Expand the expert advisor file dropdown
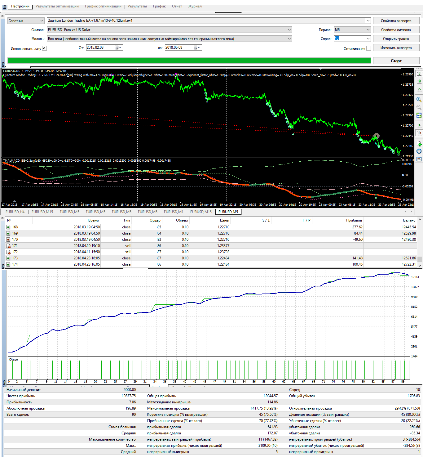Image resolution: width=423 pixels, height=462 pixels. pyautogui.click(x=368, y=21)
